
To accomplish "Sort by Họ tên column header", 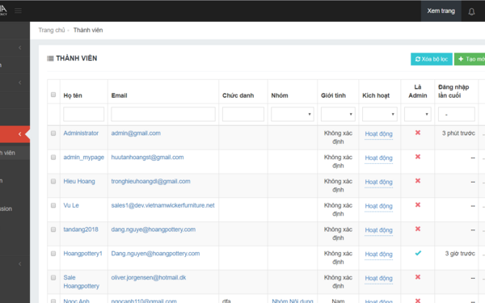I will tap(73, 95).
